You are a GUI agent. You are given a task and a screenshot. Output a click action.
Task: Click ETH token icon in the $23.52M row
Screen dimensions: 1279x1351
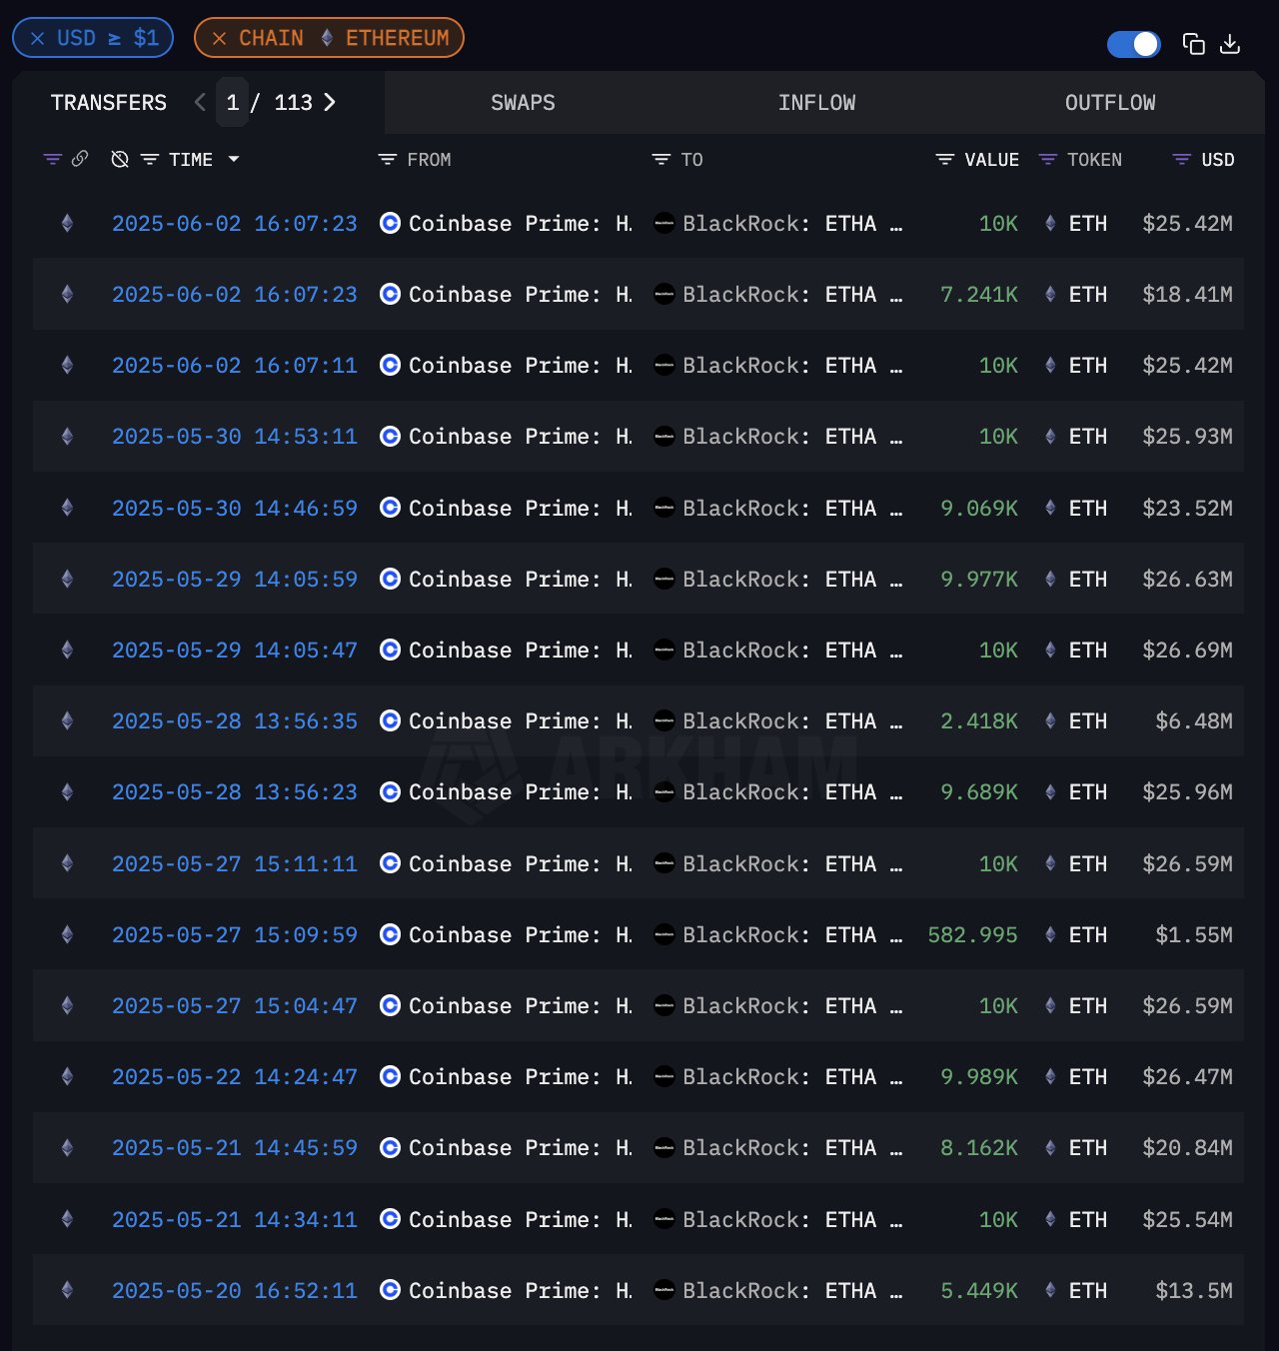pyautogui.click(x=1050, y=508)
